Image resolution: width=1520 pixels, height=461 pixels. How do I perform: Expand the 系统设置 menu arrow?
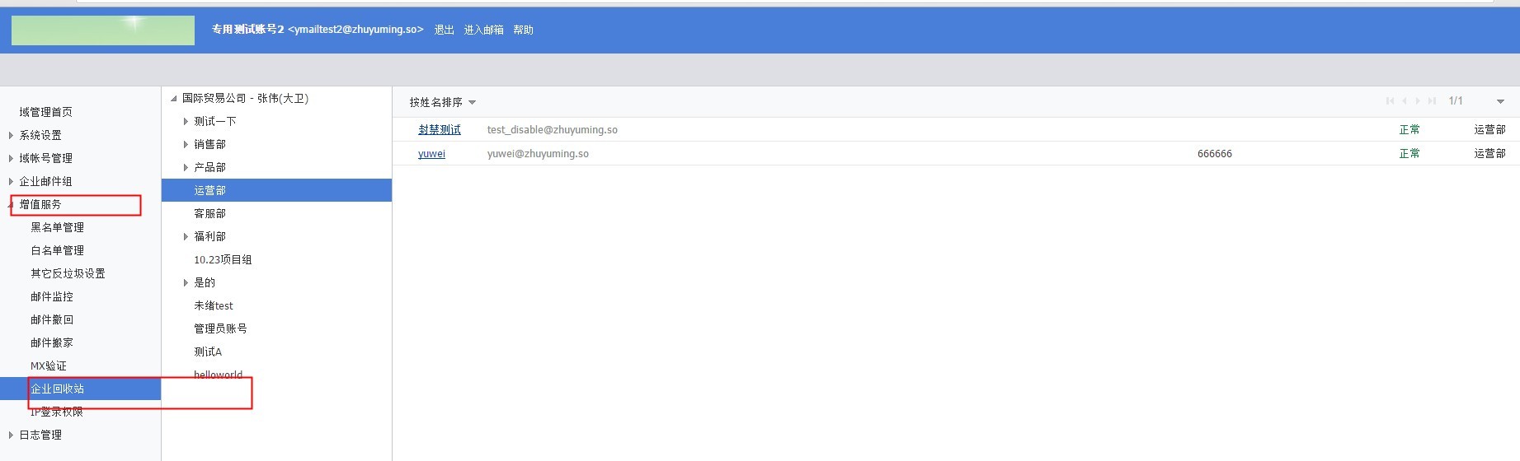click(11, 135)
